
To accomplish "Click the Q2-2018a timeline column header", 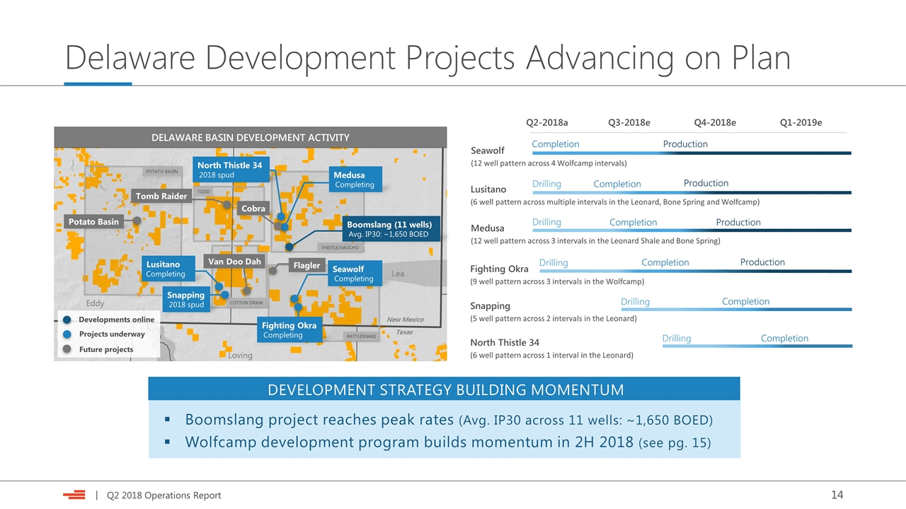I will 547,122.
